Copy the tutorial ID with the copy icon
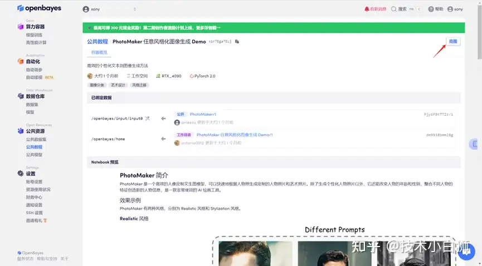Image resolution: width=482 pixels, height=266 pixels. click(237, 42)
